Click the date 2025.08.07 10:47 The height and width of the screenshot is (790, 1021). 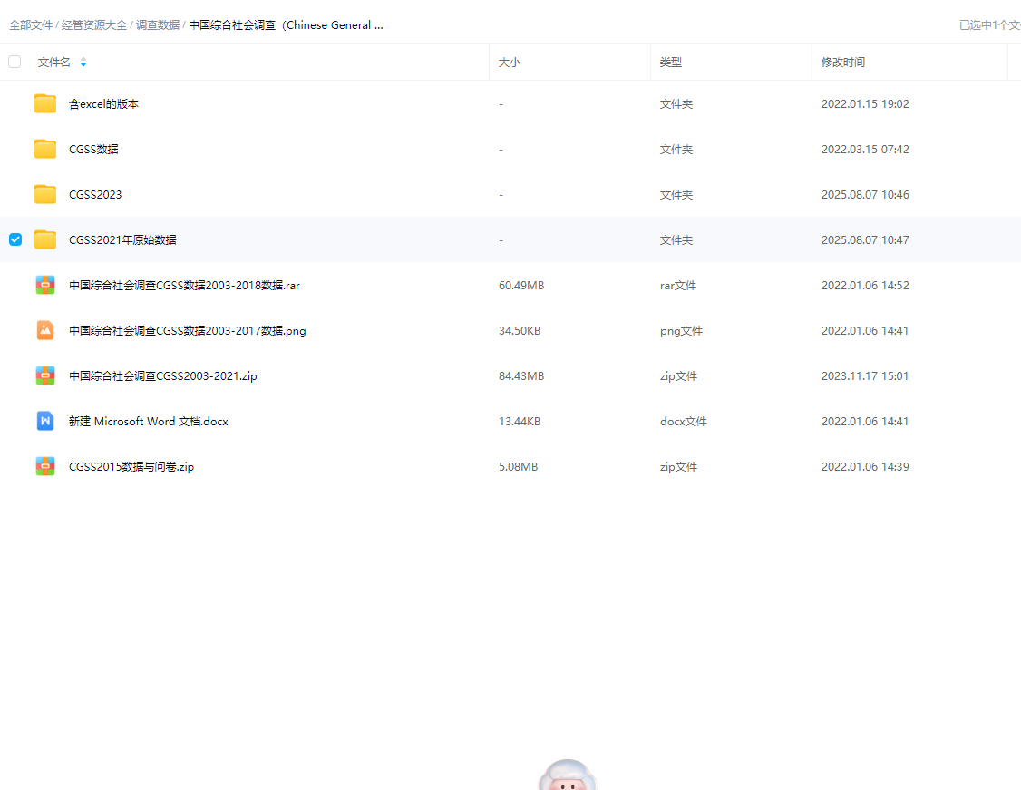point(865,239)
